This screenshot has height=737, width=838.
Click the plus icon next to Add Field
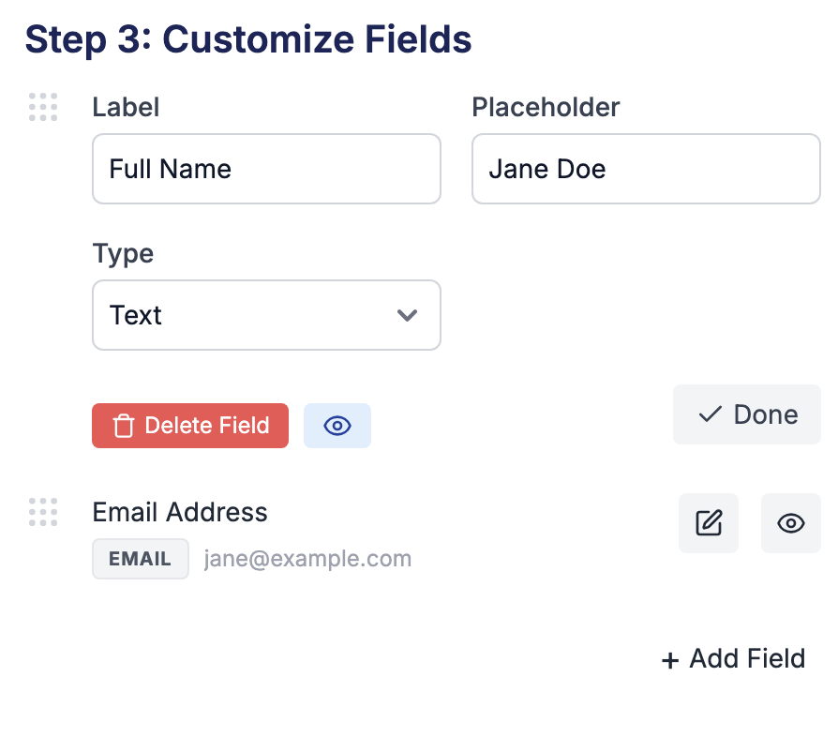(670, 659)
